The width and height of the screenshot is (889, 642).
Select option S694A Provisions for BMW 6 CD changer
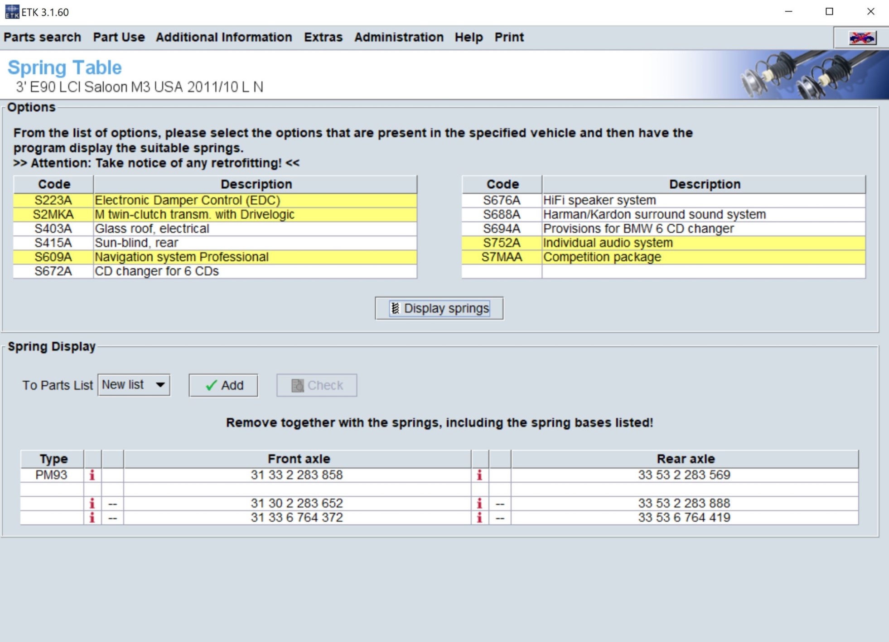(x=664, y=229)
